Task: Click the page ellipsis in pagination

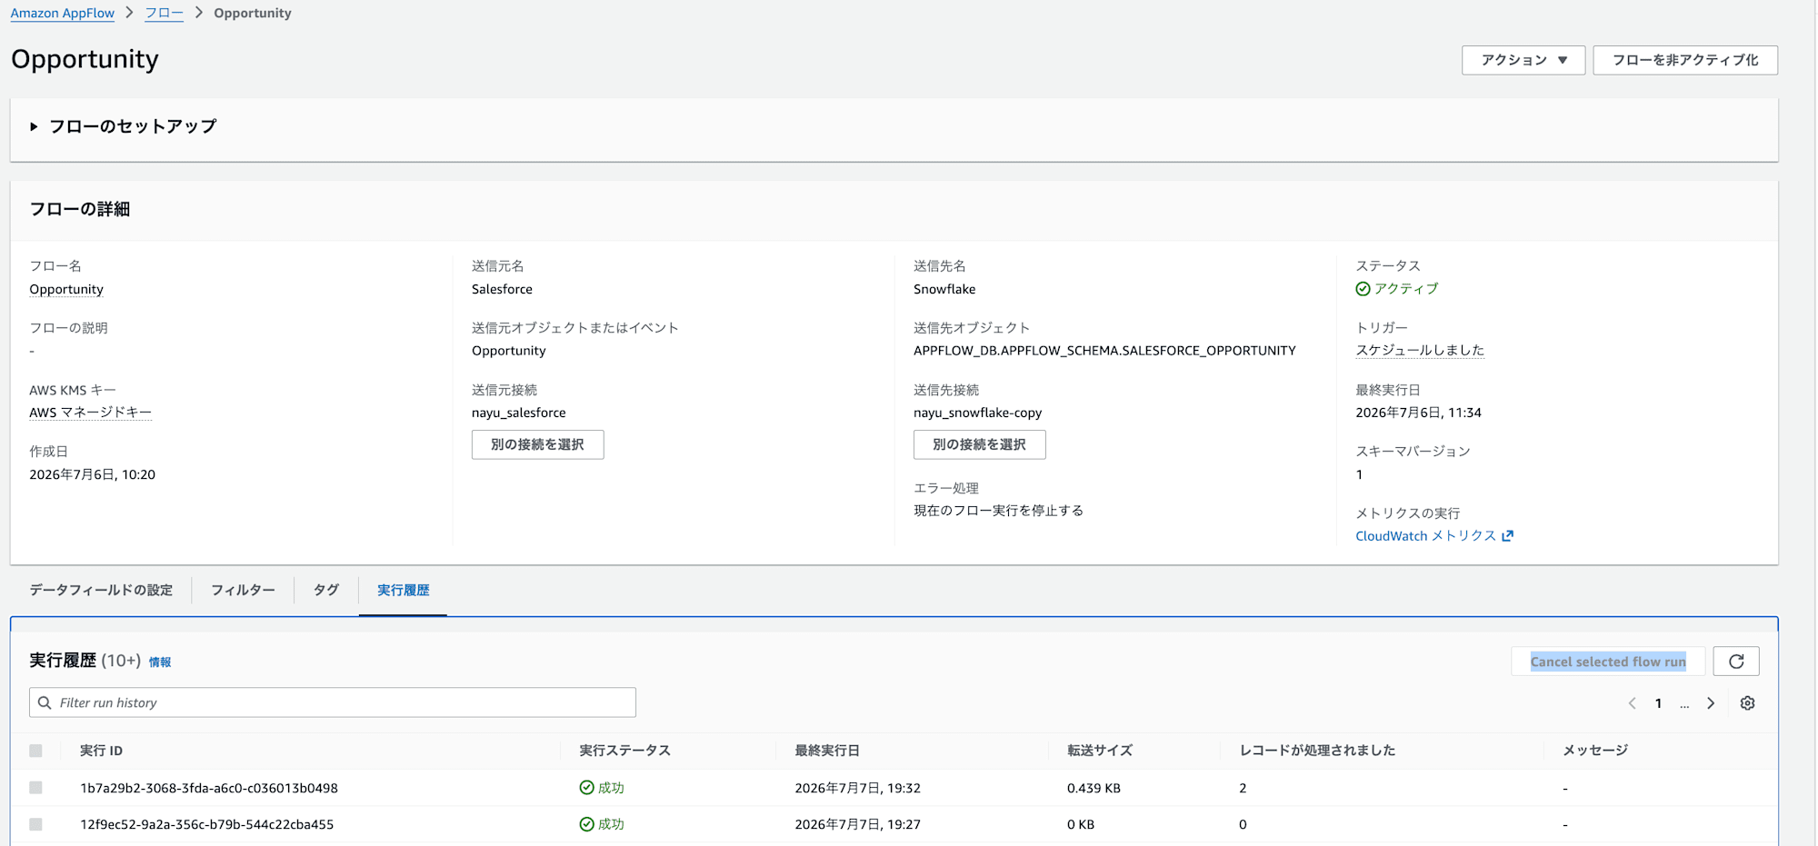Action: coord(1684,703)
